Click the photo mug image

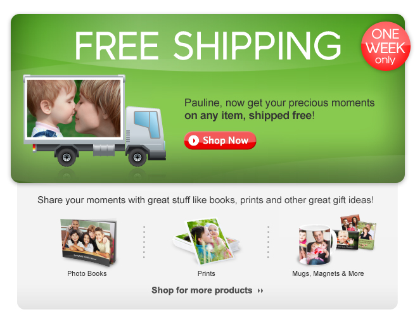pyautogui.click(x=317, y=245)
